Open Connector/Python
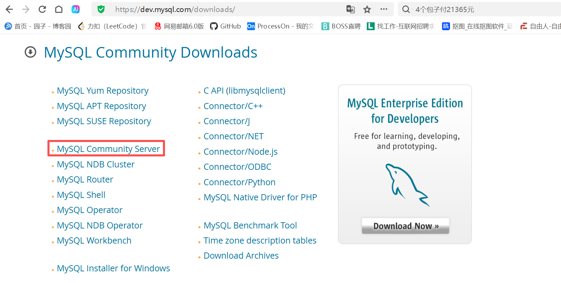 240,182
